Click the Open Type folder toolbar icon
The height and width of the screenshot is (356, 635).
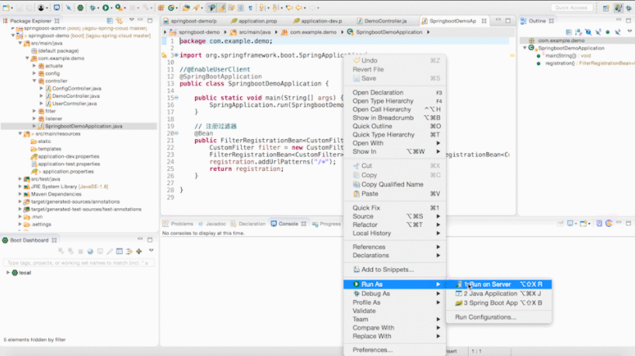click(x=186, y=8)
